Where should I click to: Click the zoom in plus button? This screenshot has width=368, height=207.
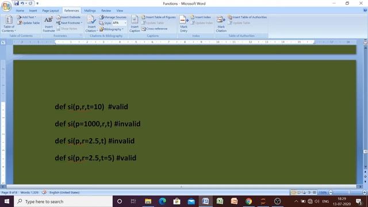point(365,193)
